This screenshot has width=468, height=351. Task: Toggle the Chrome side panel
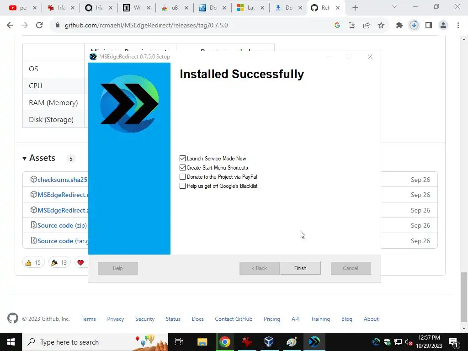point(429,26)
